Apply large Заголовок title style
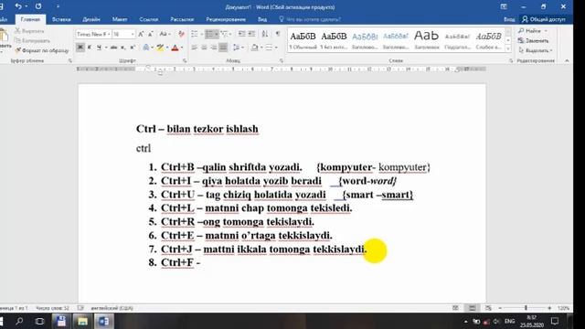The image size is (585, 329). point(427,40)
